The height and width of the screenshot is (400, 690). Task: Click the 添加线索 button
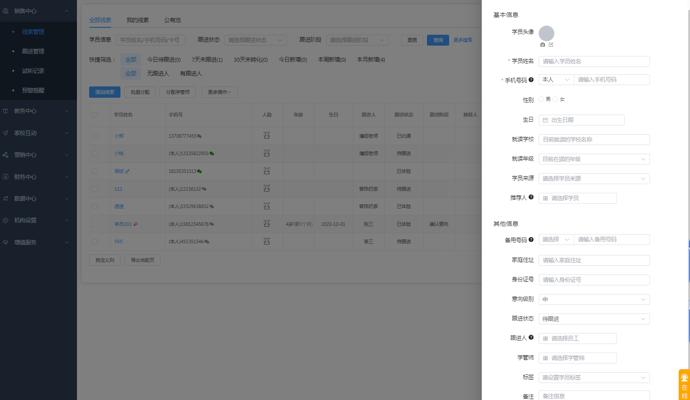click(105, 92)
